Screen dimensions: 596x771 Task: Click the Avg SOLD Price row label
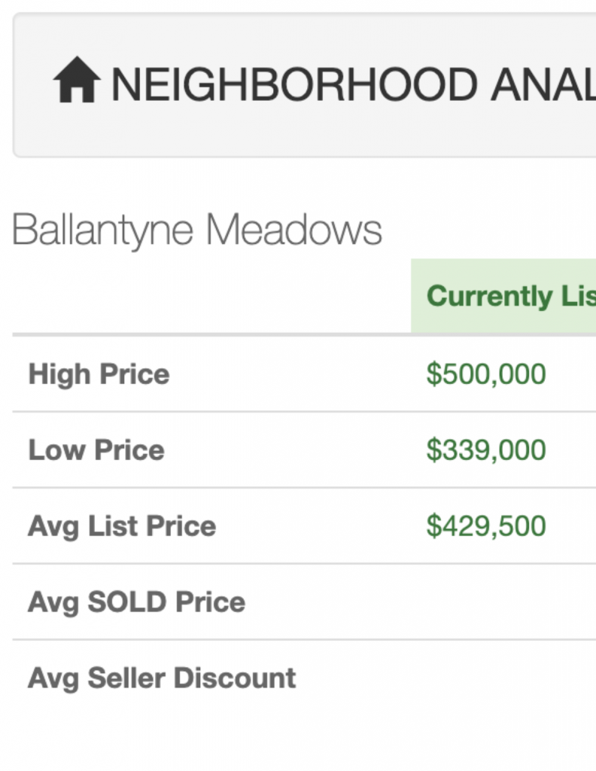[137, 602]
